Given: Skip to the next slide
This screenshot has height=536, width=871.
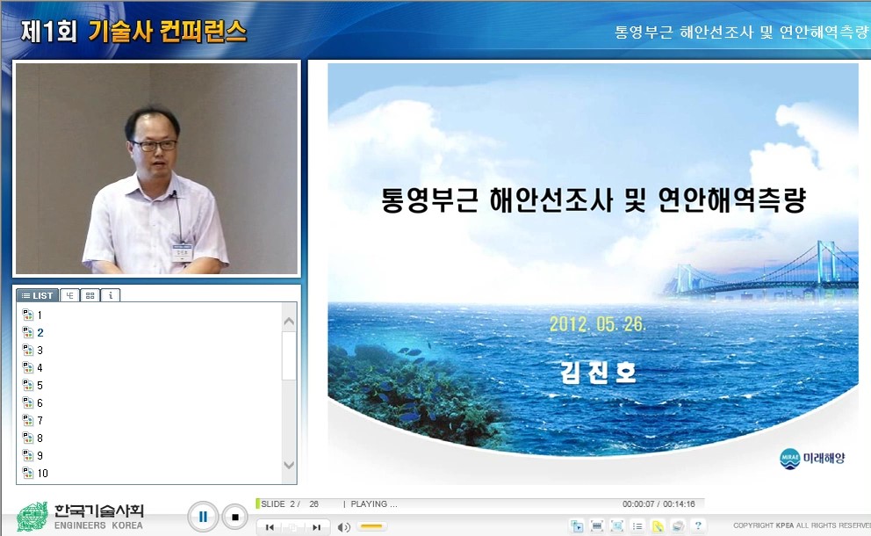Looking at the screenshot, I should click(316, 526).
